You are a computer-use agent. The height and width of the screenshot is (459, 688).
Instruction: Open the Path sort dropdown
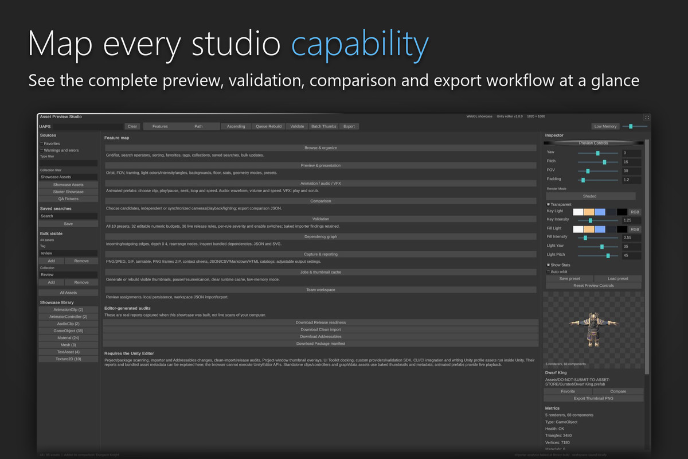click(198, 126)
